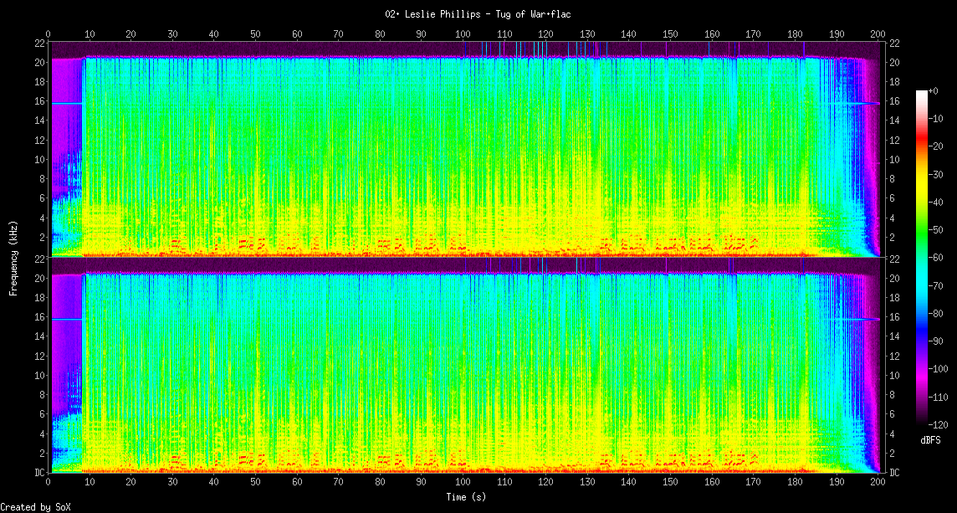Select the -90 value on the dBFS scale
The image size is (957, 513).
[x=940, y=341]
